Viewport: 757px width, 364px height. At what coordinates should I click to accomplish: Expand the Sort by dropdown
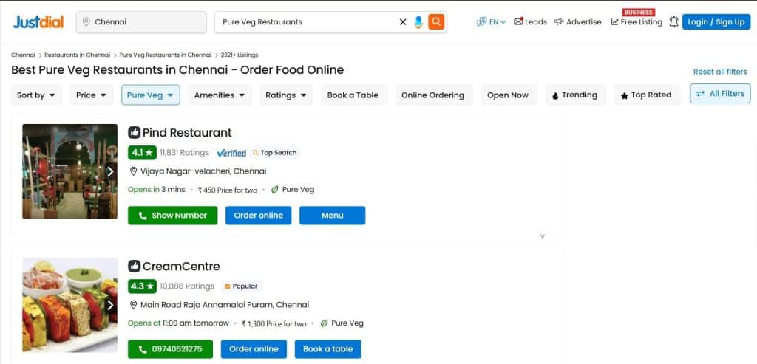tap(36, 95)
